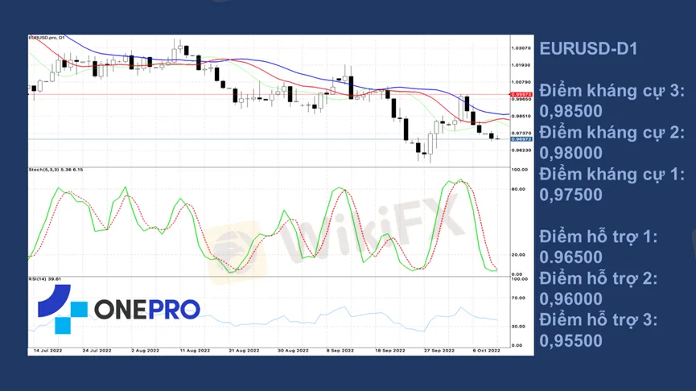Click the RSI(14) indicator label

click(x=45, y=279)
